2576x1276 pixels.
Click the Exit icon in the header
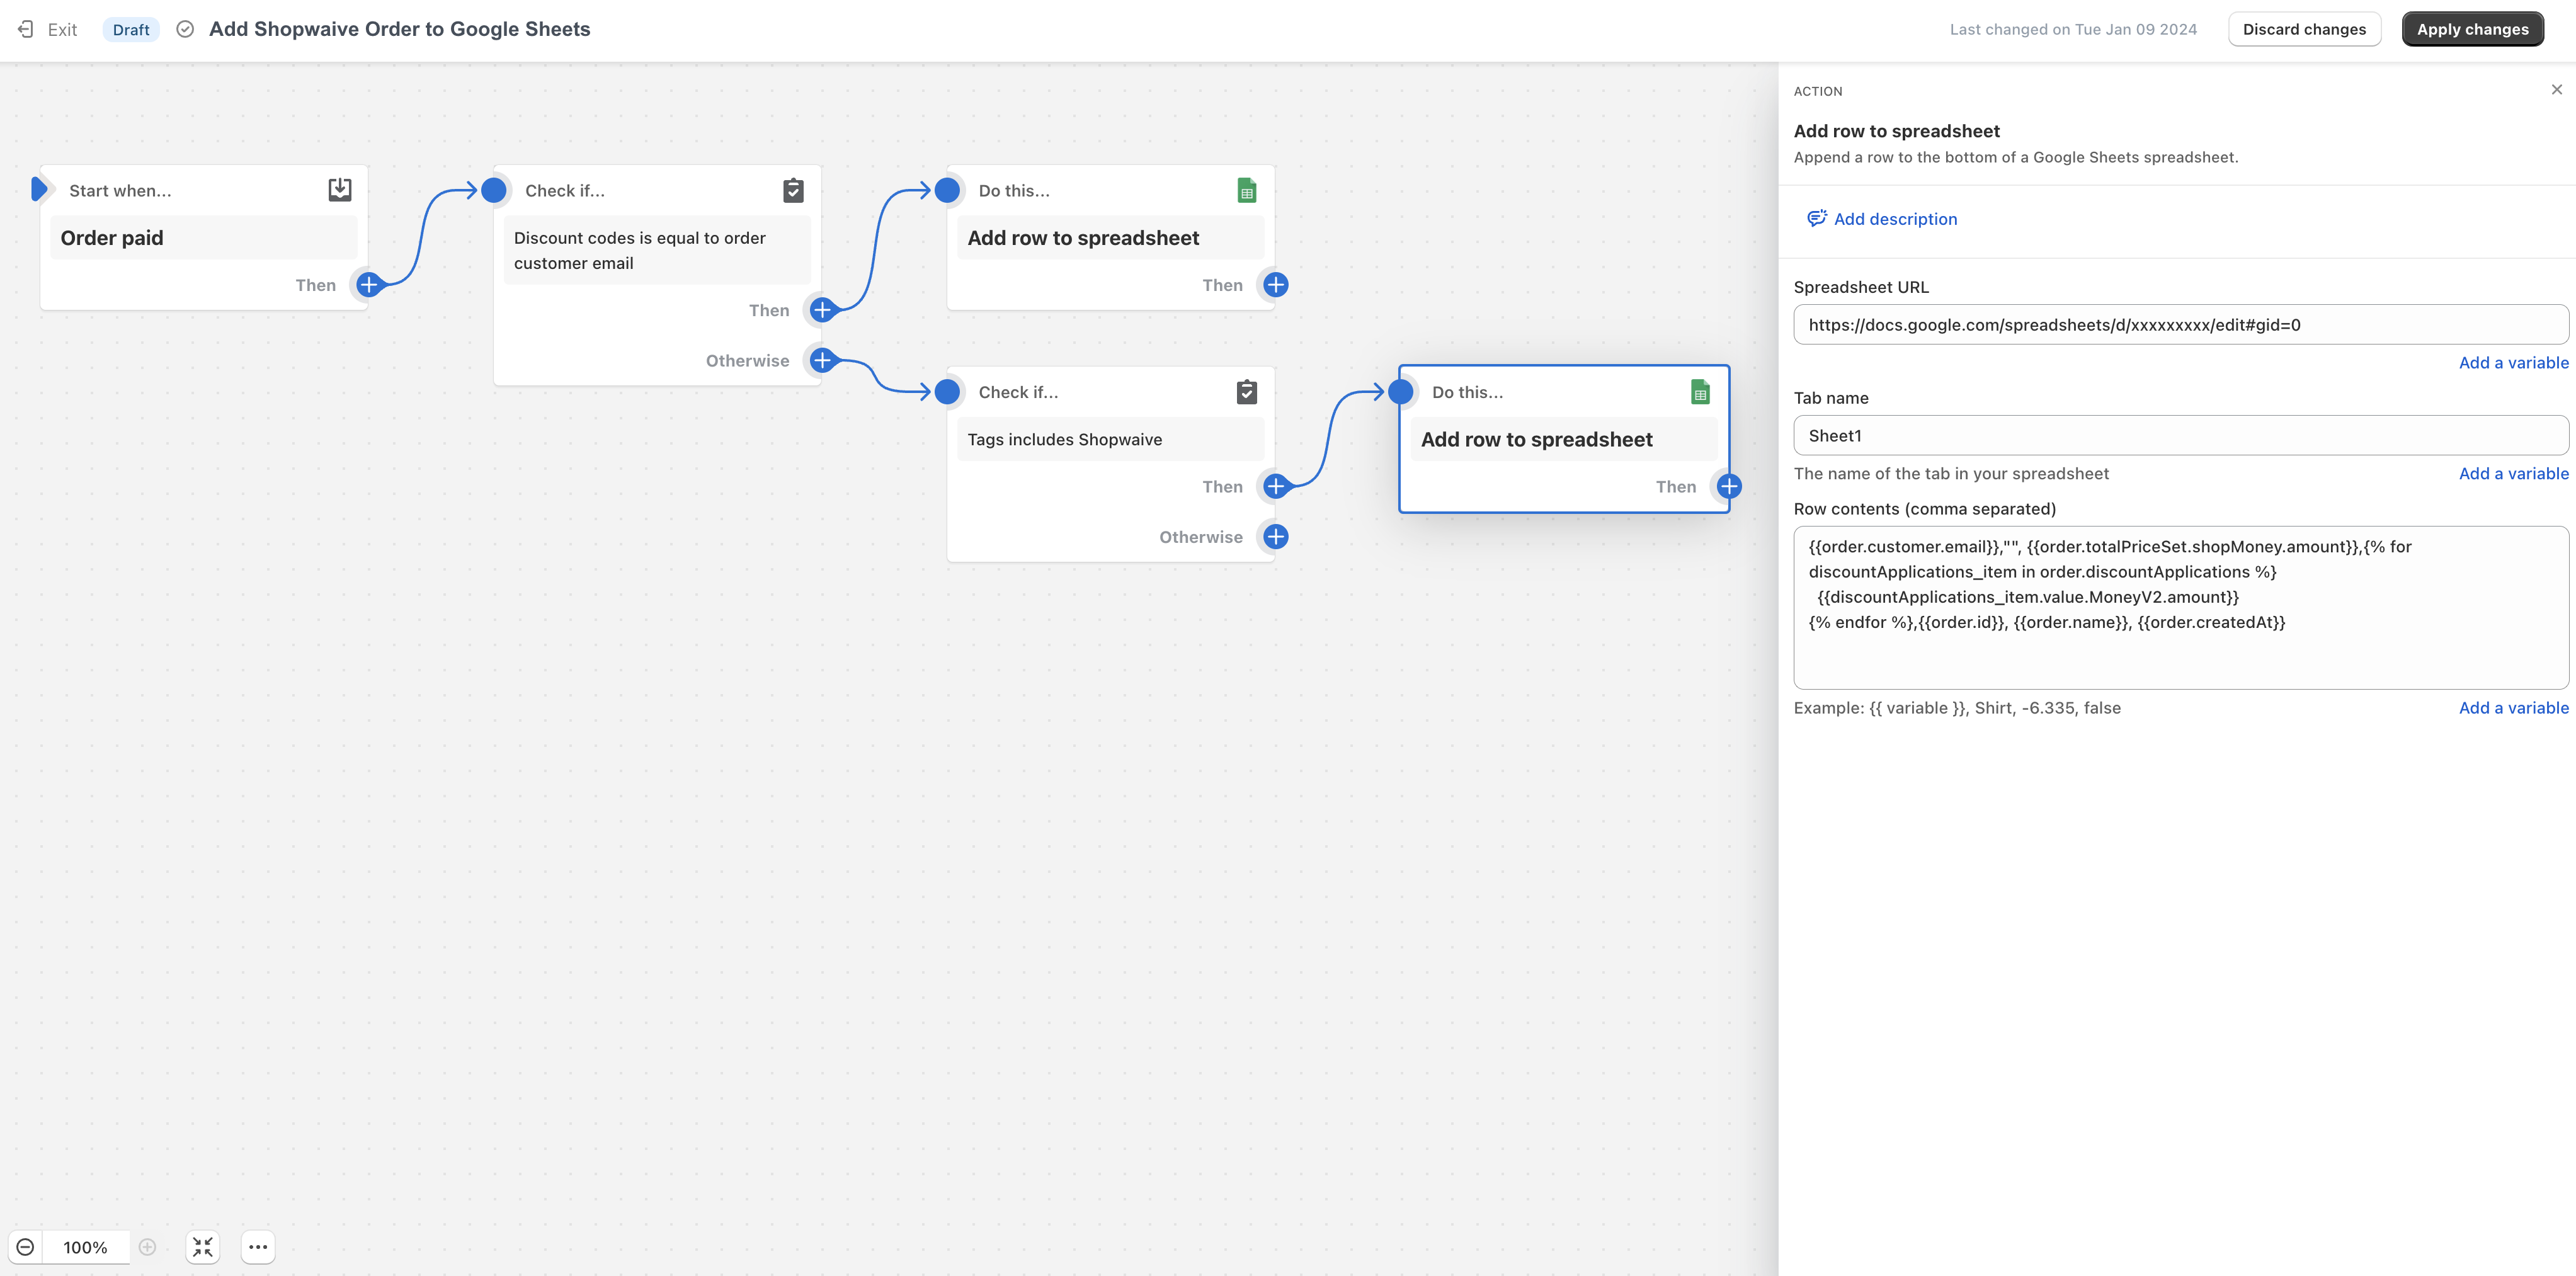(x=26, y=29)
